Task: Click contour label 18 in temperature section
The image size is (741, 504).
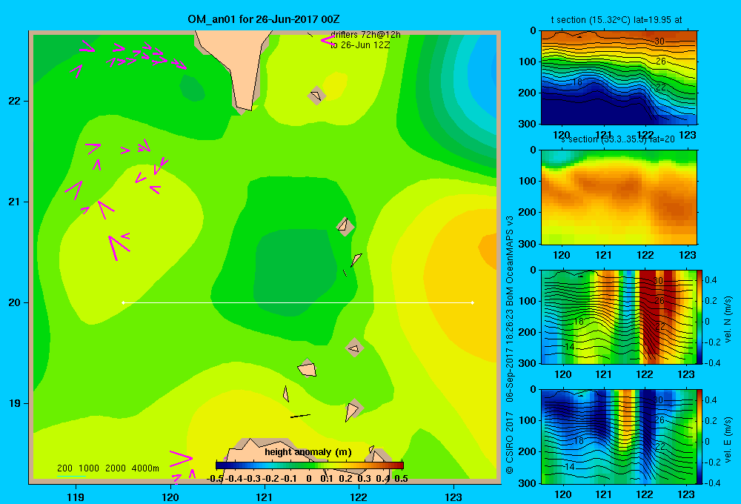Action: tap(577, 82)
